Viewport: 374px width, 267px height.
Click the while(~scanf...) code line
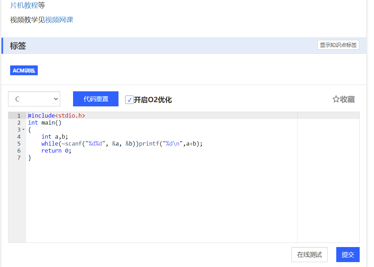click(x=122, y=143)
